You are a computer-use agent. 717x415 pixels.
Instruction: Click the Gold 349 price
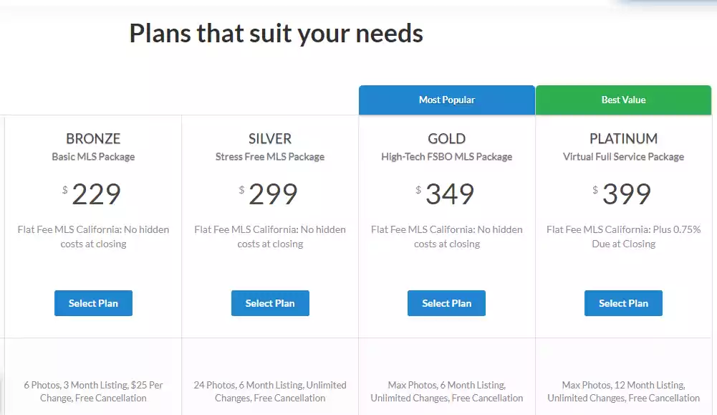tap(449, 194)
